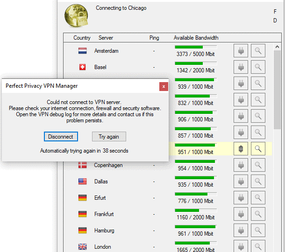Click the Swiss flag beside Basel
The width and height of the screenshot is (285, 252).
coord(83,67)
